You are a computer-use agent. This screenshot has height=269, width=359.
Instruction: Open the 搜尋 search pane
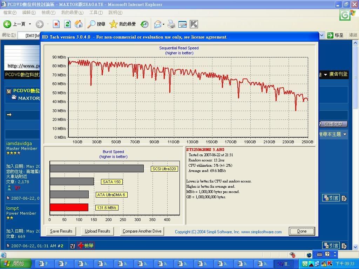click(x=96, y=24)
